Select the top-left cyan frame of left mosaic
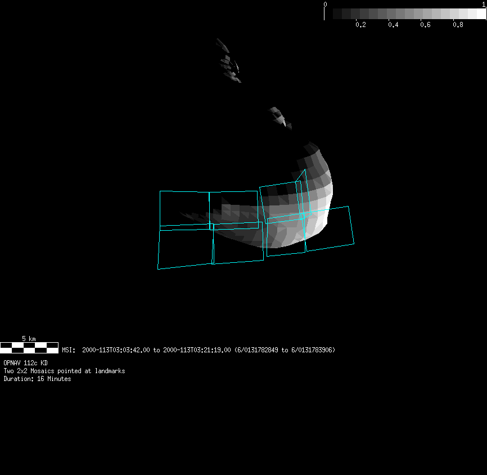487x475 pixels. pyautogui.click(x=184, y=208)
